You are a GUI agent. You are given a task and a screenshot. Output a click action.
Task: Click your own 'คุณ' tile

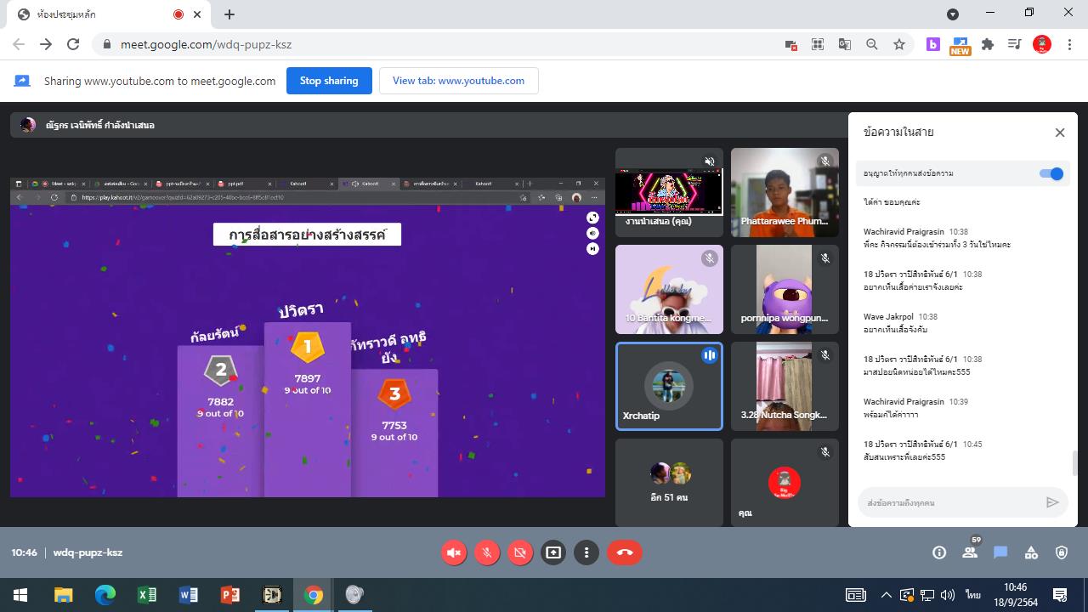785,483
